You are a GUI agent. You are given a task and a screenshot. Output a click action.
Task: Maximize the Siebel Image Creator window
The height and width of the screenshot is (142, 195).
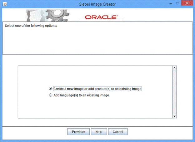178,3
